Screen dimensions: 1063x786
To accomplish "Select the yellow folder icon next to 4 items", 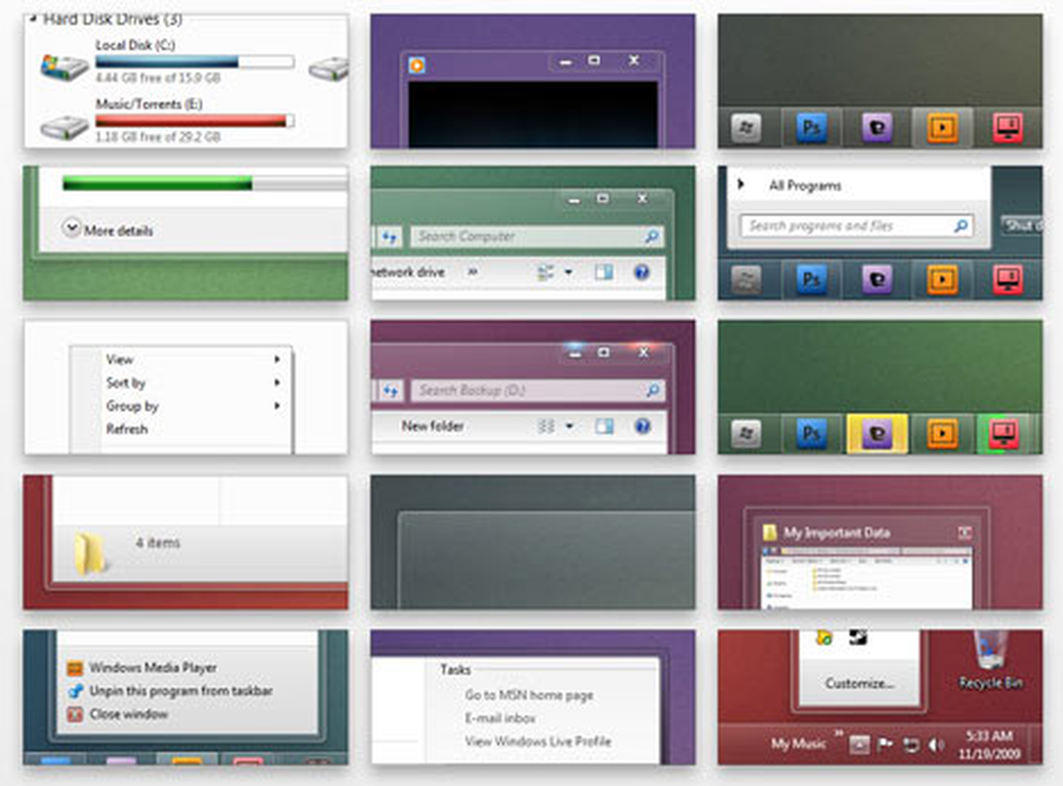I will [x=90, y=553].
